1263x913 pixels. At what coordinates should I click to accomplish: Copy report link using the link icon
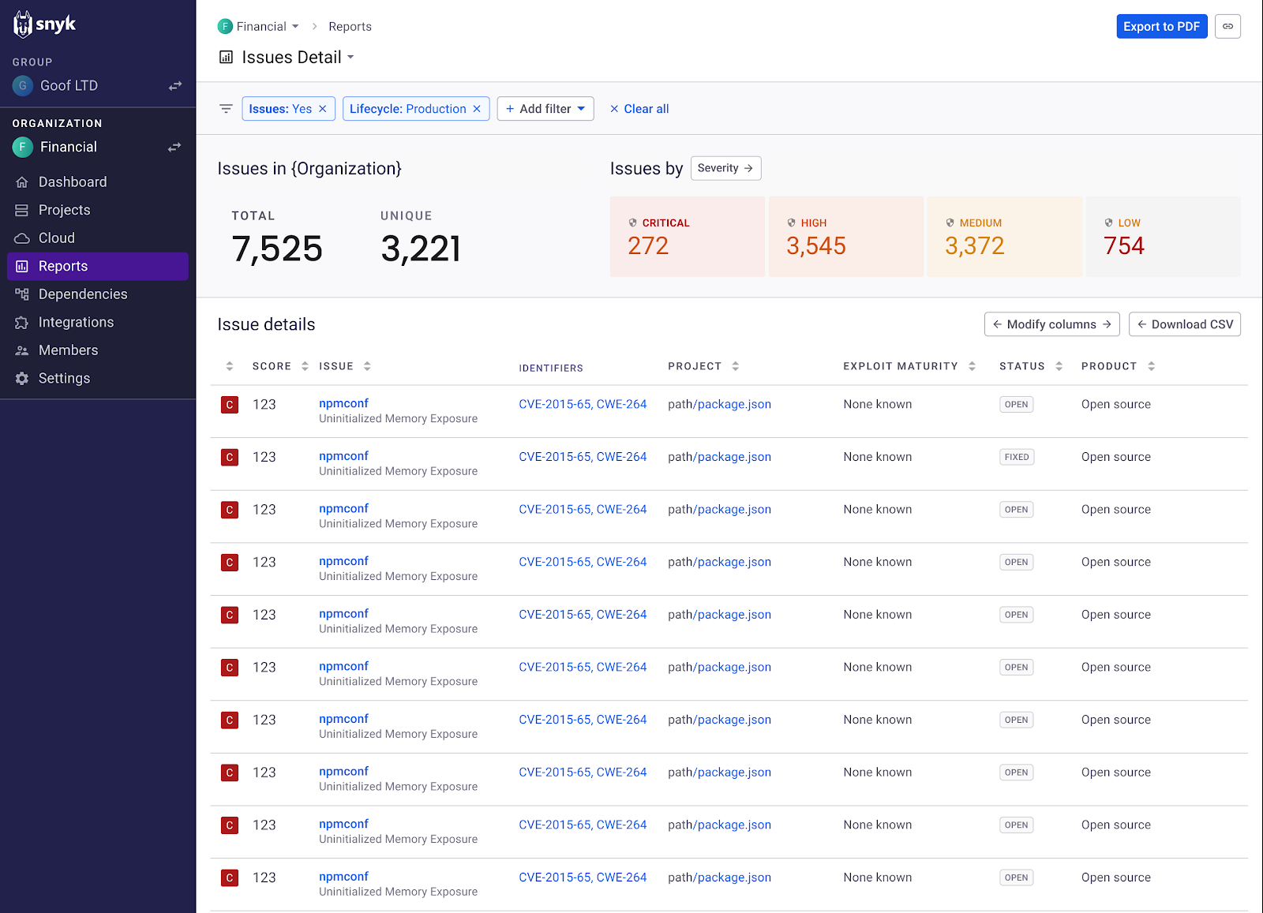[1227, 26]
